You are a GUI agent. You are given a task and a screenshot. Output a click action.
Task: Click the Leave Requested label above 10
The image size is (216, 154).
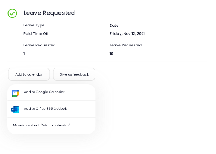coord(126,45)
